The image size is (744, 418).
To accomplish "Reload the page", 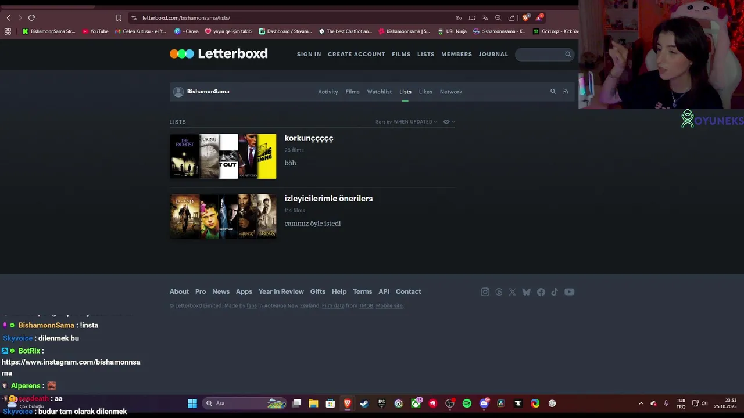I will pos(31,18).
